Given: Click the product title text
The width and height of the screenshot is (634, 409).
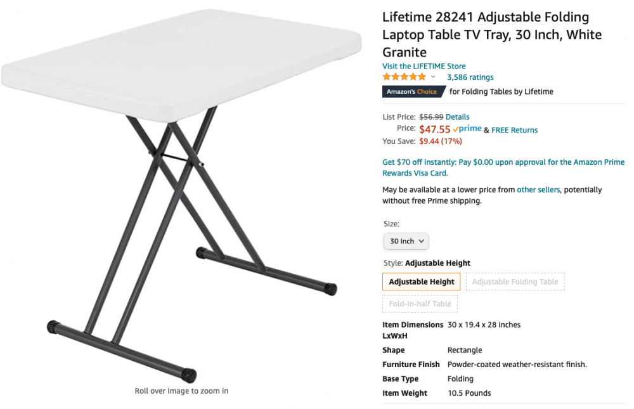Looking at the screenshot, I should [491, 34].
